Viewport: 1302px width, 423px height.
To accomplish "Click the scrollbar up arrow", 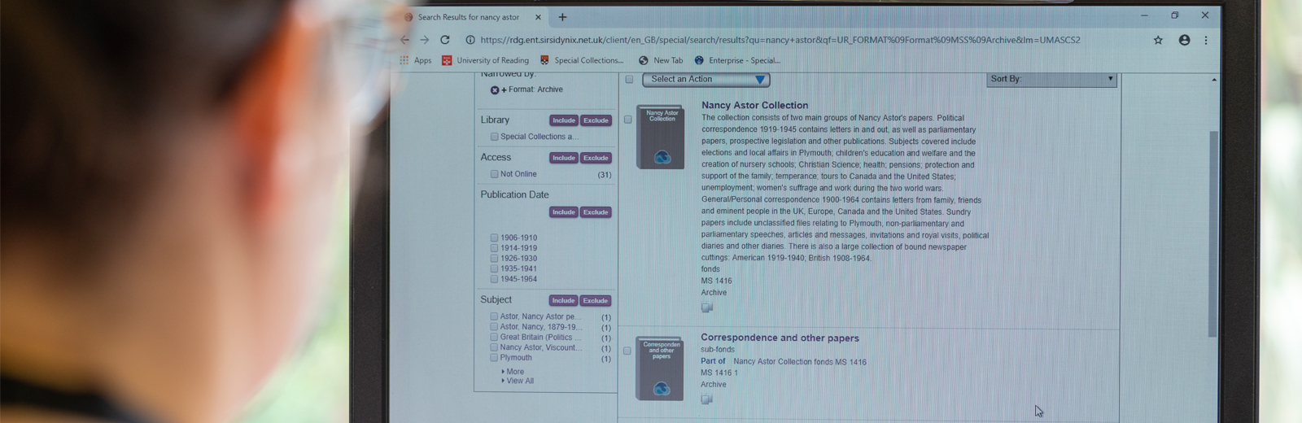I will pyautogui.click(x=1214, y=80).
